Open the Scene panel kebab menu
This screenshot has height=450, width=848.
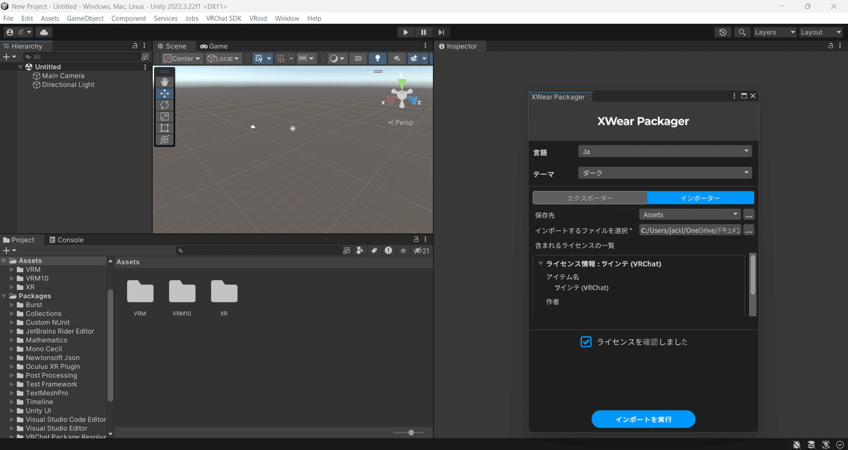(426, 46)
